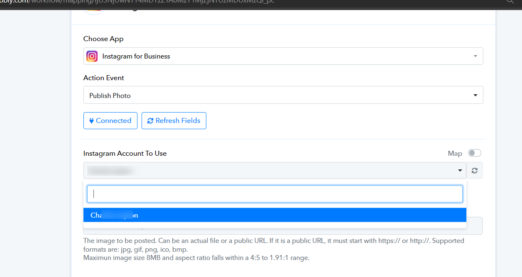Viewport: 522px width, 277px height.
Task: Click the "Map" label text
Action: 455,153
